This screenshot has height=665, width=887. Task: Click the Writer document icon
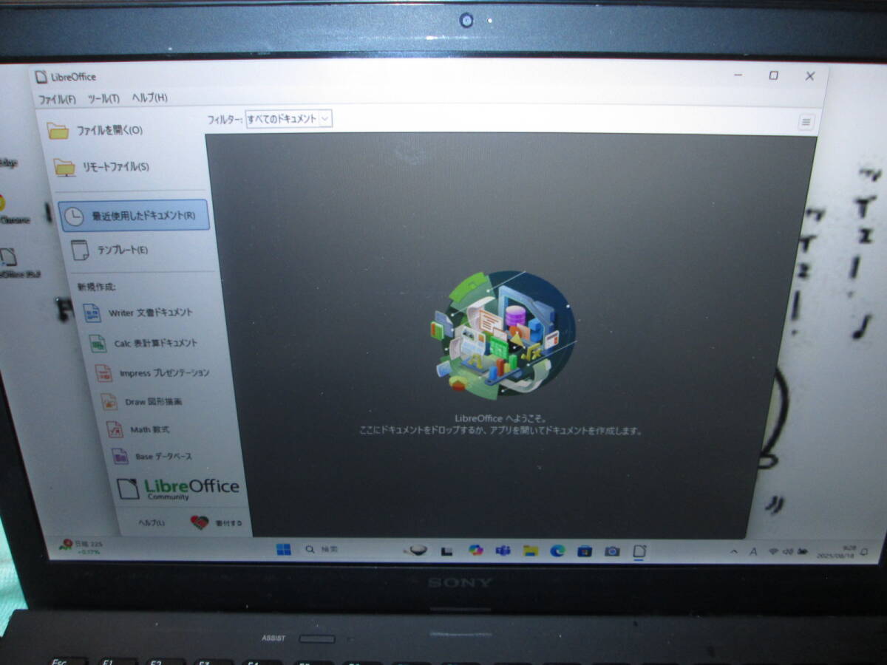click(92, 313)
